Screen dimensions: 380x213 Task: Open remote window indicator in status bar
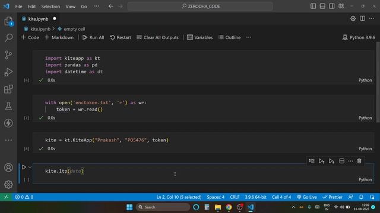(x=6, y=197)
